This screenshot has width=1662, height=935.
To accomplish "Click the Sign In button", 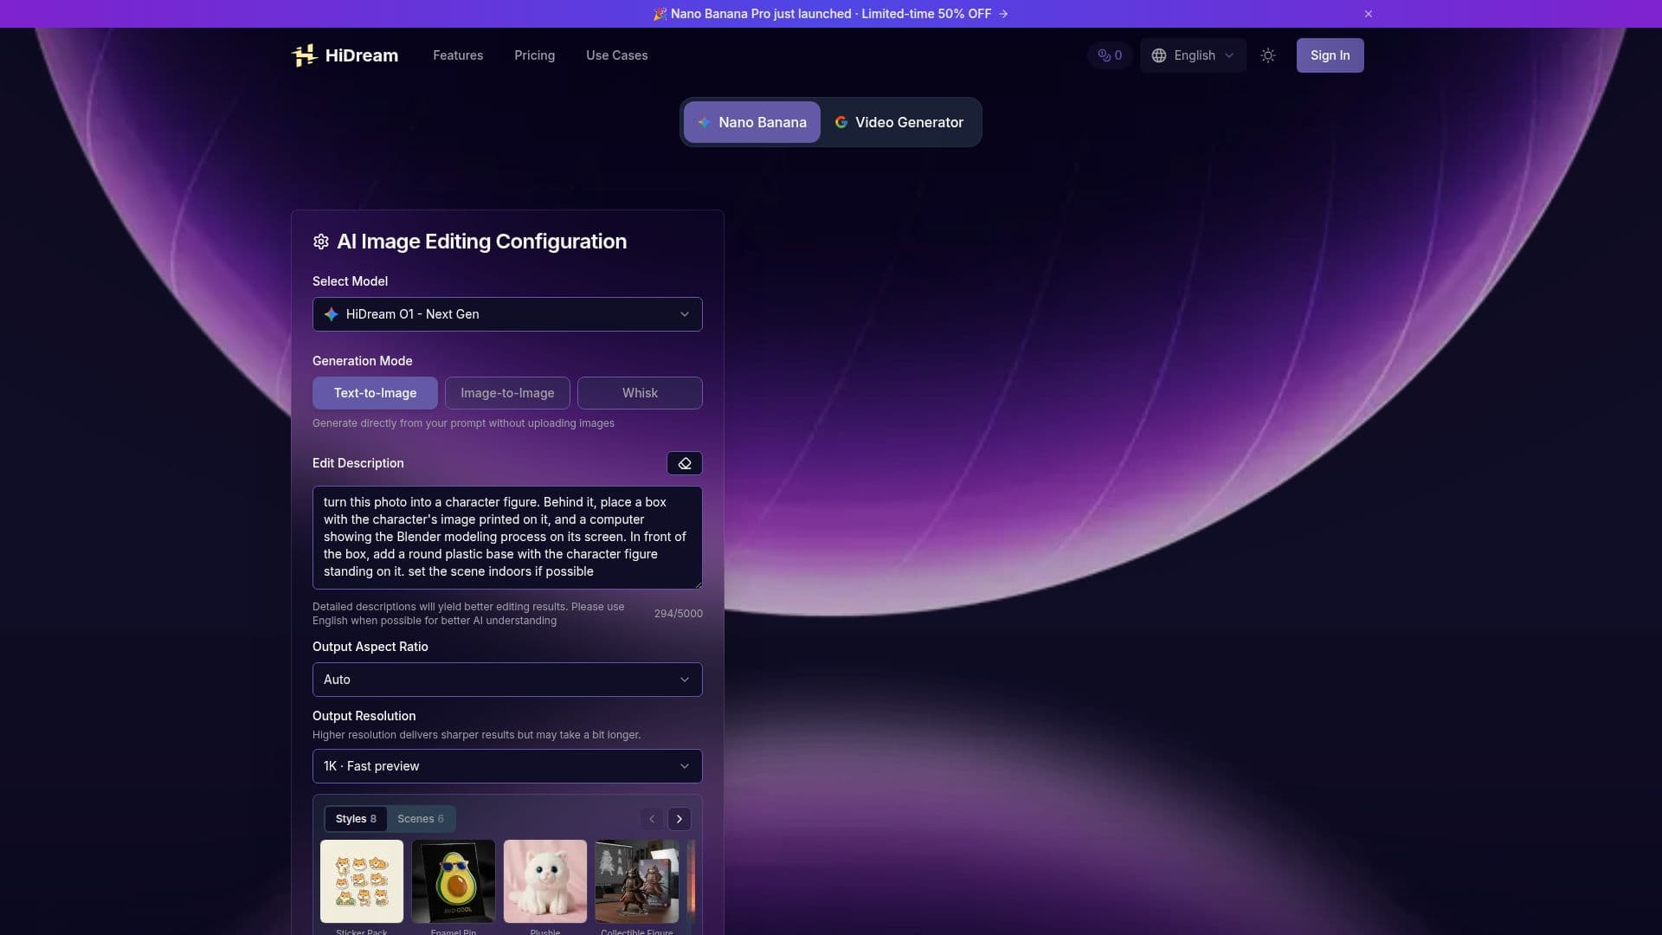I will point(1330,55).
